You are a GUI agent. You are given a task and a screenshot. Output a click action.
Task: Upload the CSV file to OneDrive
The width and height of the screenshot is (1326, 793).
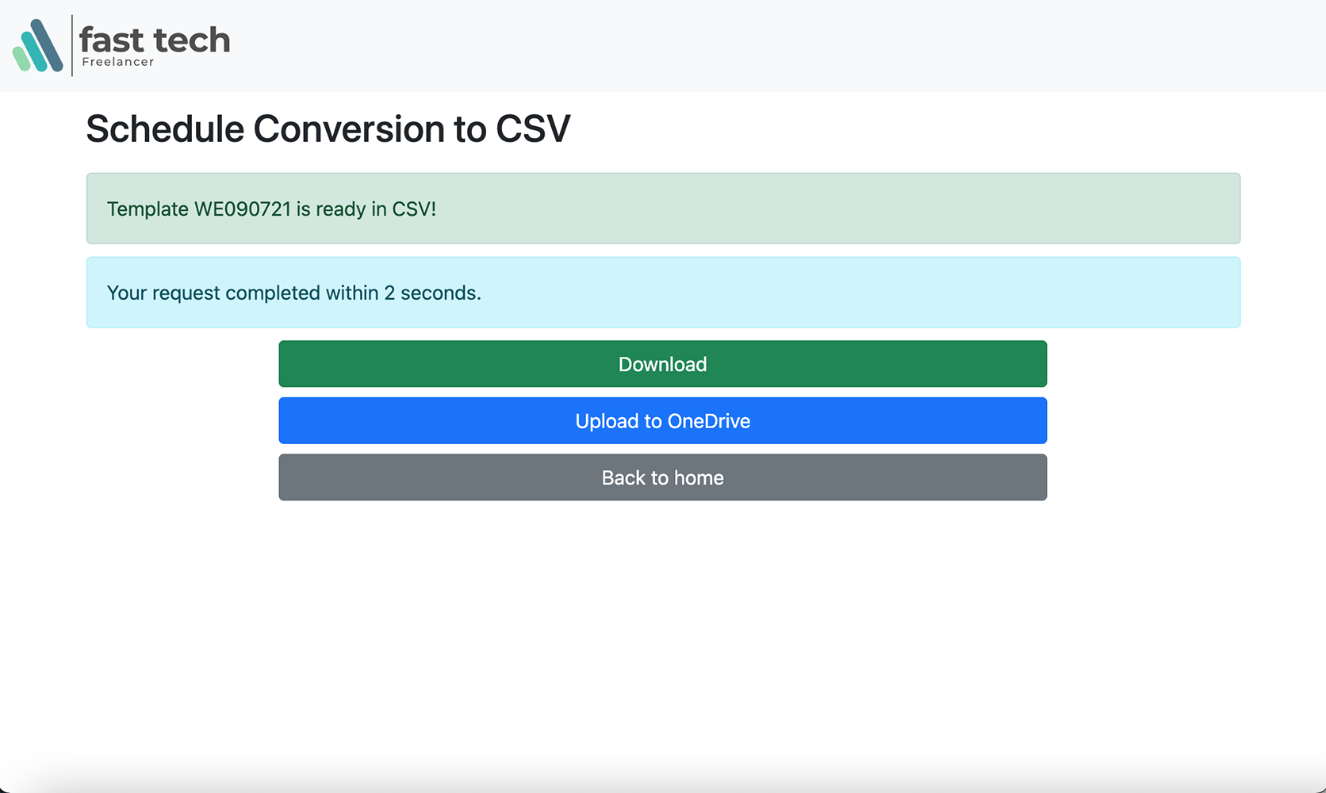tap(662, 421)
